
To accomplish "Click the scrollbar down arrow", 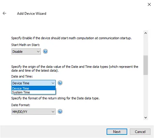I will click(x=145, y=118).
